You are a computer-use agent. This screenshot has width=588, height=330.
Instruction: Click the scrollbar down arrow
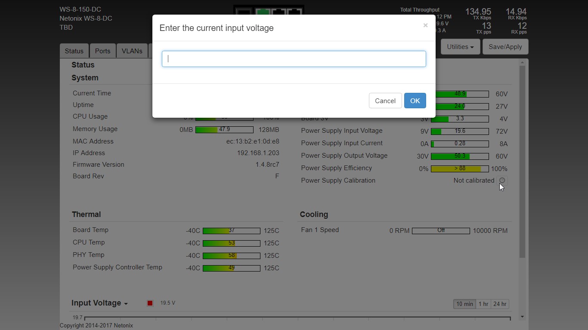(522, 317)
